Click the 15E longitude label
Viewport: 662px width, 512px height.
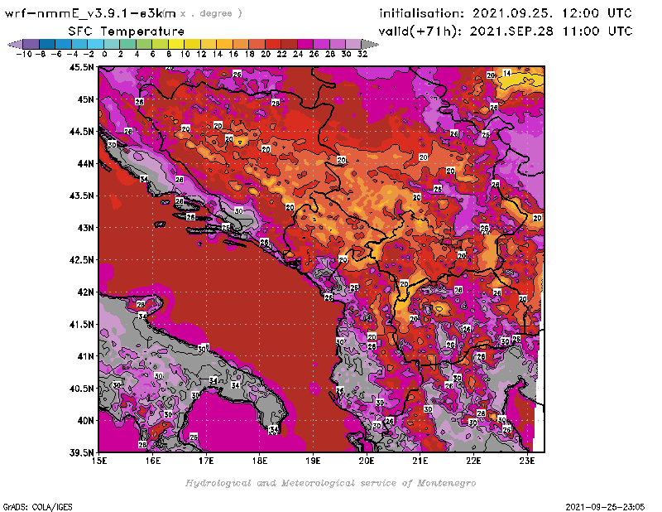[x=99, y=461]
